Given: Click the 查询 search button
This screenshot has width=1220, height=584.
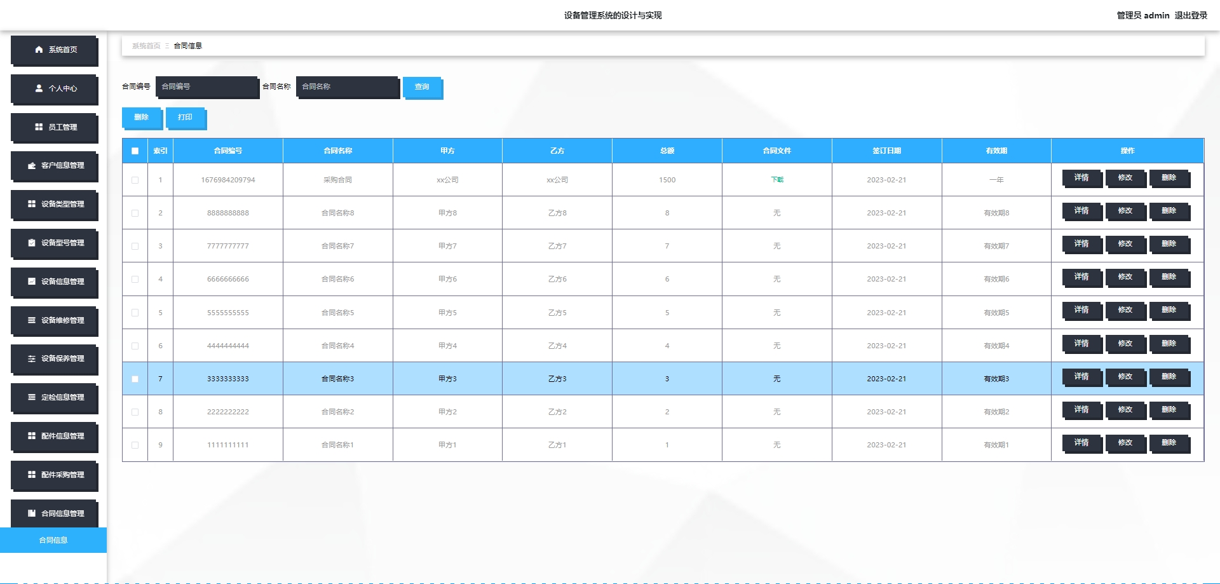Looking at the screenshot, I should tap(423, 88).
